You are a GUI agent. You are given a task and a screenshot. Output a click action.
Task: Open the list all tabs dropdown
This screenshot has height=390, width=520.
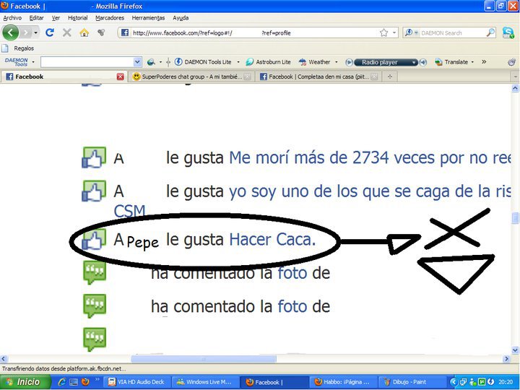pos(516,77)
